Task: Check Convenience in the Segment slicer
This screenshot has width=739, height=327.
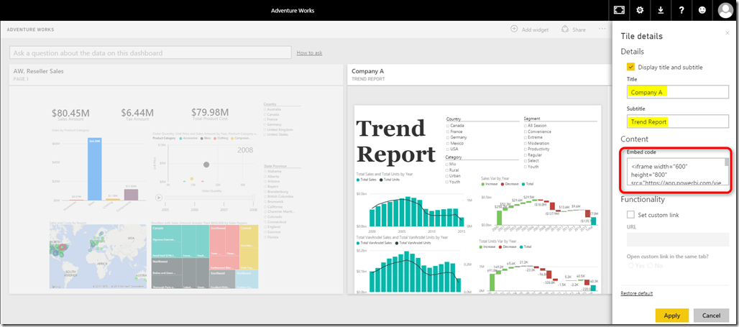Action: click(525, 132)
